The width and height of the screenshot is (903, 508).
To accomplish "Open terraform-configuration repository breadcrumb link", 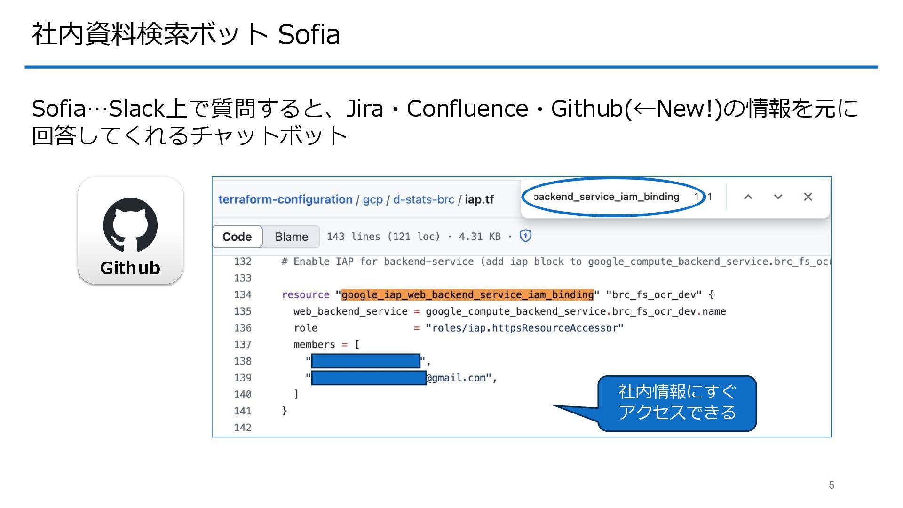I will (285, 199).
